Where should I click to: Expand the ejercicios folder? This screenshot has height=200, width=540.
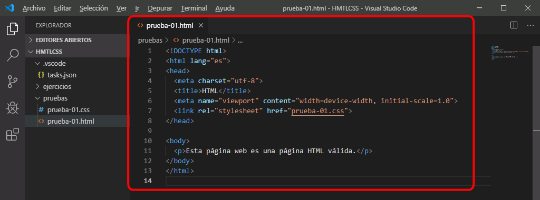[57, 87]
